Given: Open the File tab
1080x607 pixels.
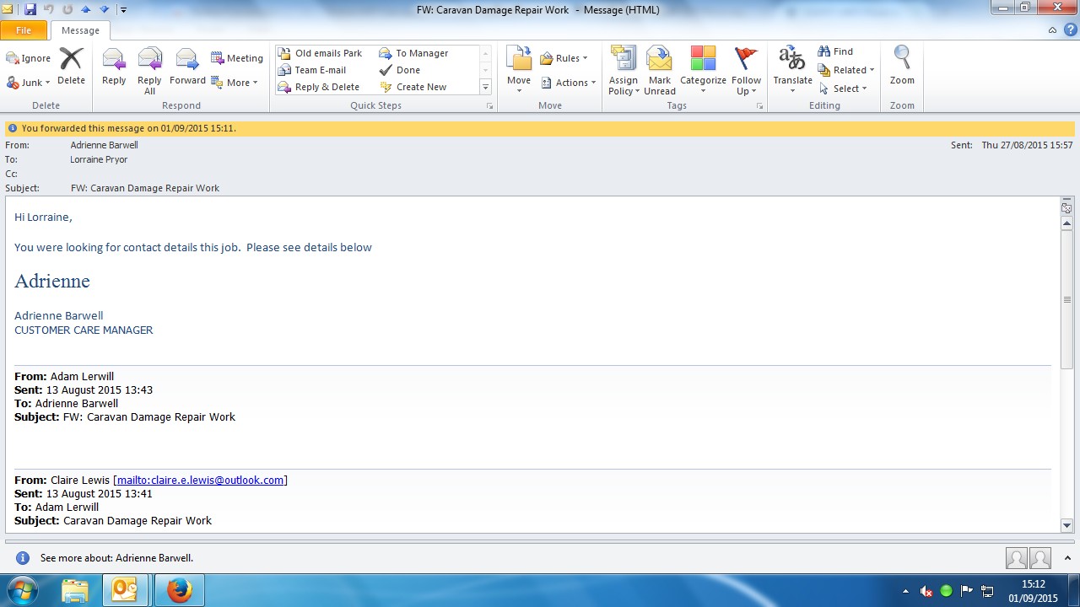Looking at the screenshot, I should click(x=24, y=30).
